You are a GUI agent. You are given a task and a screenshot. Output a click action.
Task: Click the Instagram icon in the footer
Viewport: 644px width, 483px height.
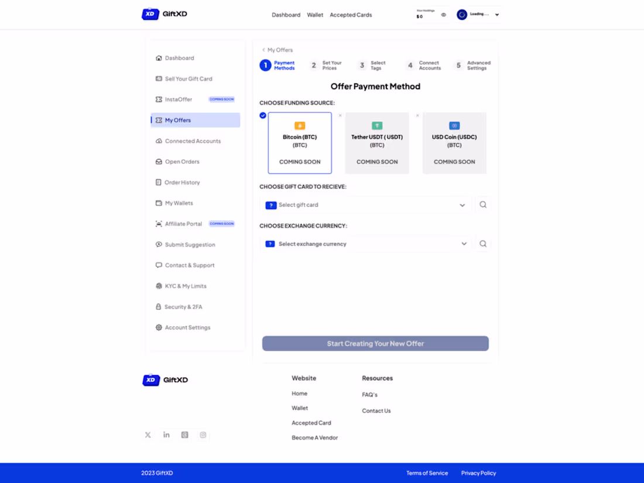[203, 434]
